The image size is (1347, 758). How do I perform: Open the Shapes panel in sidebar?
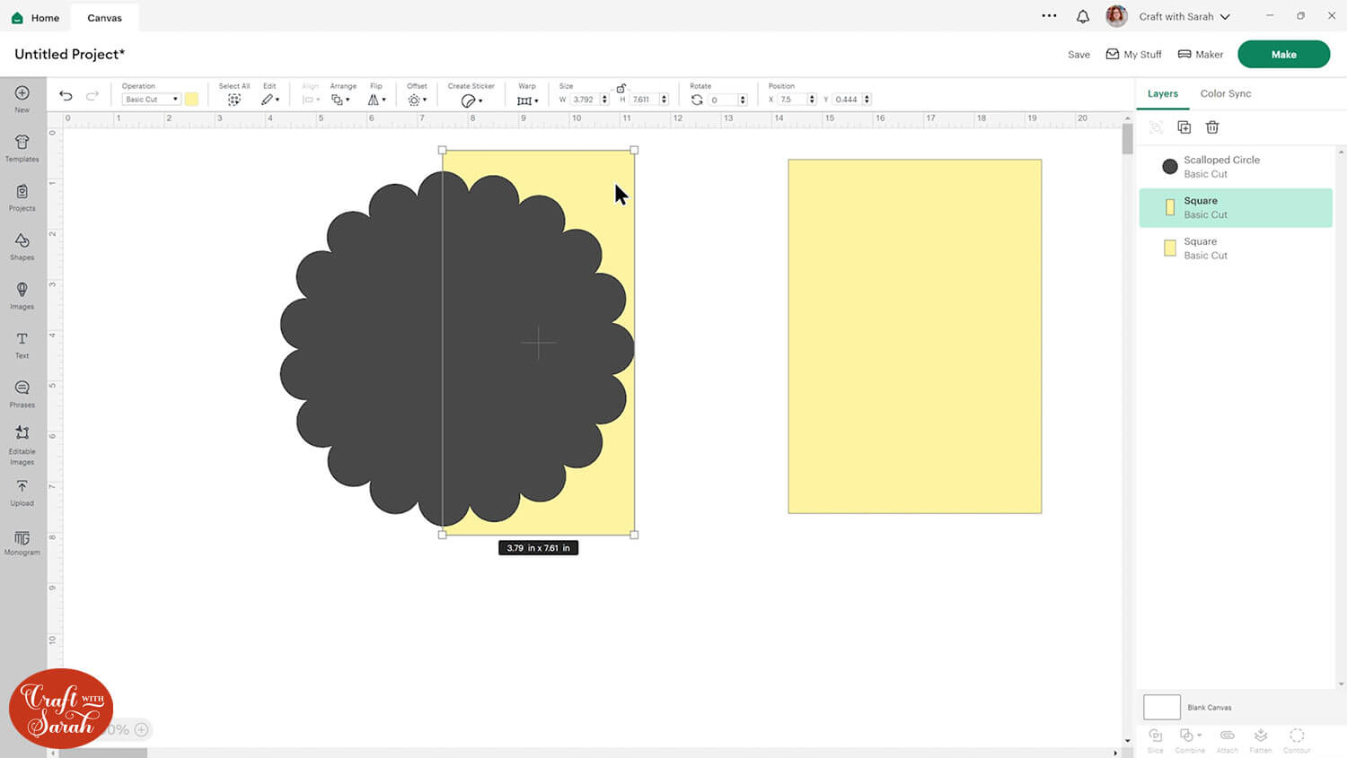(22, 246)
